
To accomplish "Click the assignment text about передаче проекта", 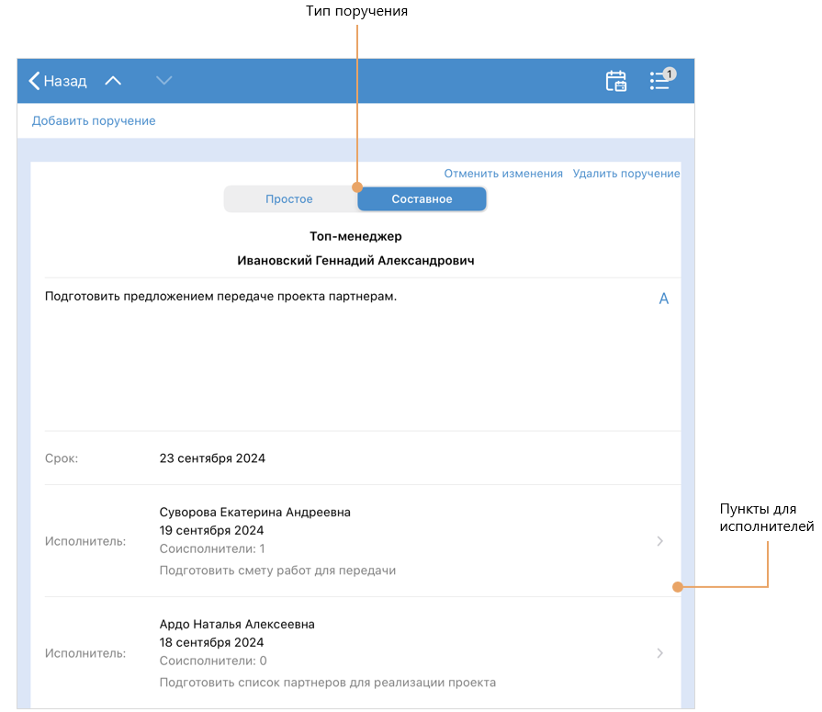I will point(220,297).
